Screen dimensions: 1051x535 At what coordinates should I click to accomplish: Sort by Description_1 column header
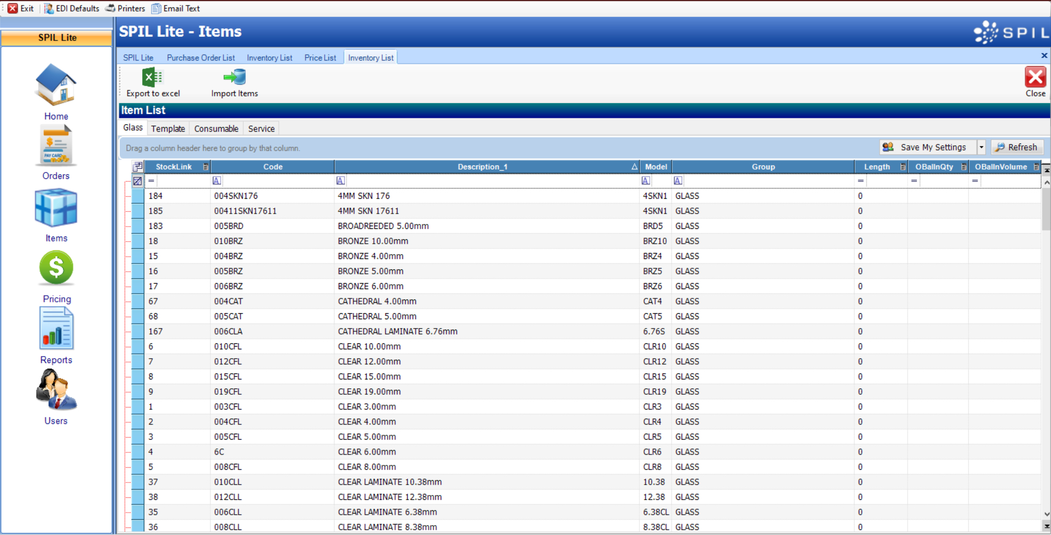(487, 166)
